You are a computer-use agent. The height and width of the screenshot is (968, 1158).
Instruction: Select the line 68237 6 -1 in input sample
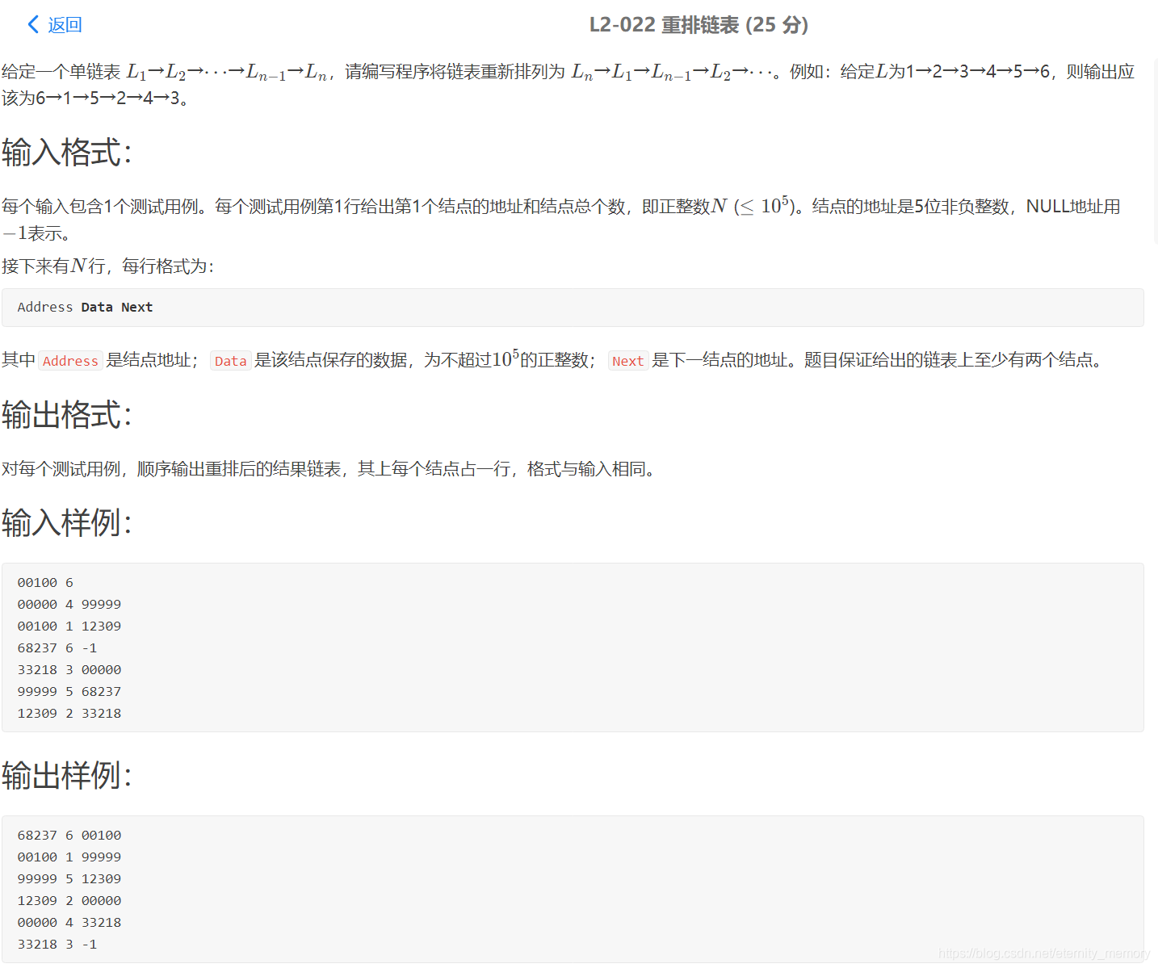click(55, 647)
